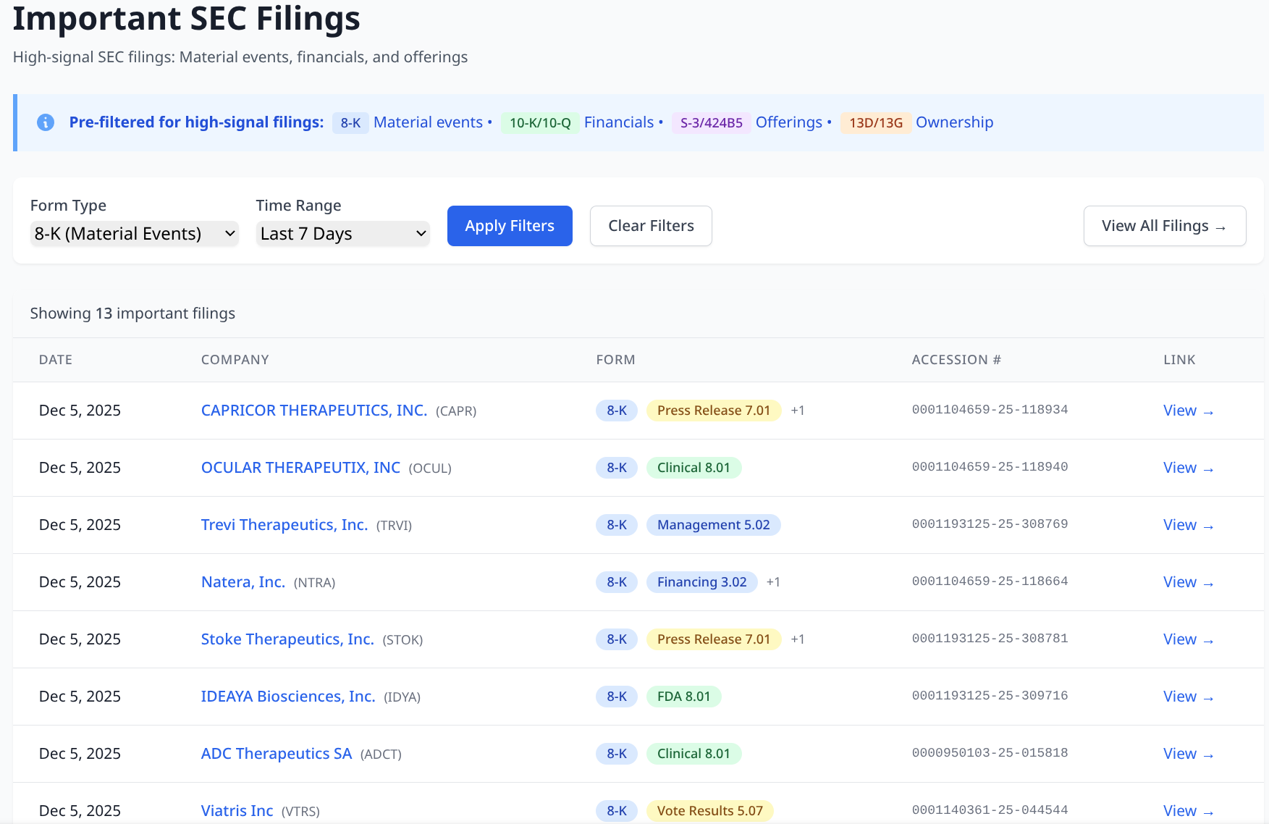Image resolution: width=1269 pixels, height=824 pixels.
Task: Open the Time Range dropdown
Action: click(342, 233)
